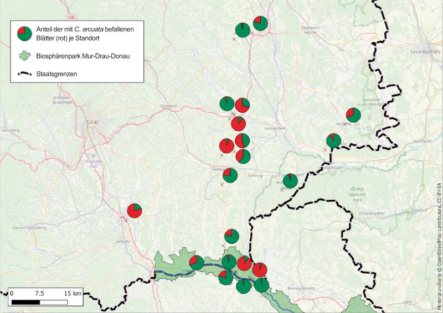
Task: Click the topmost pie chart on the map
Action: click(x=261, y=23)
